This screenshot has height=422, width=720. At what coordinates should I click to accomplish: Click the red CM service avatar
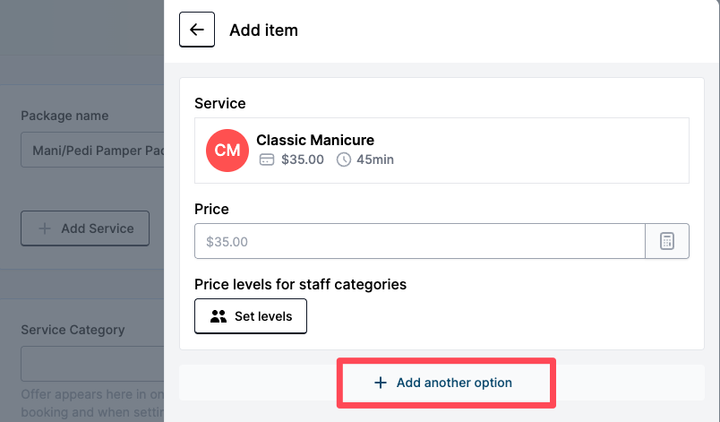pyautogui.click(x=227, y=150)
